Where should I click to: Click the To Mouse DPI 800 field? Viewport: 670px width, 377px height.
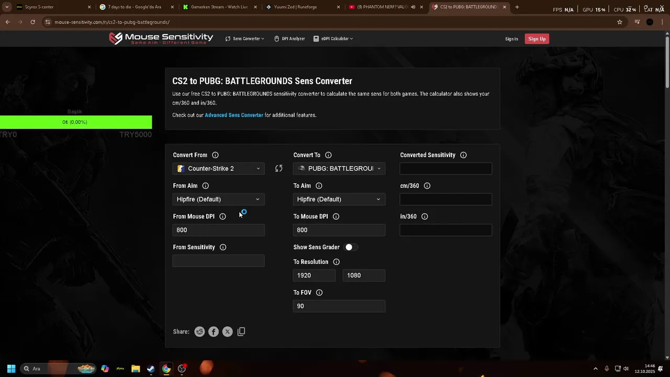pyautogui.click(x=339, y=230)
